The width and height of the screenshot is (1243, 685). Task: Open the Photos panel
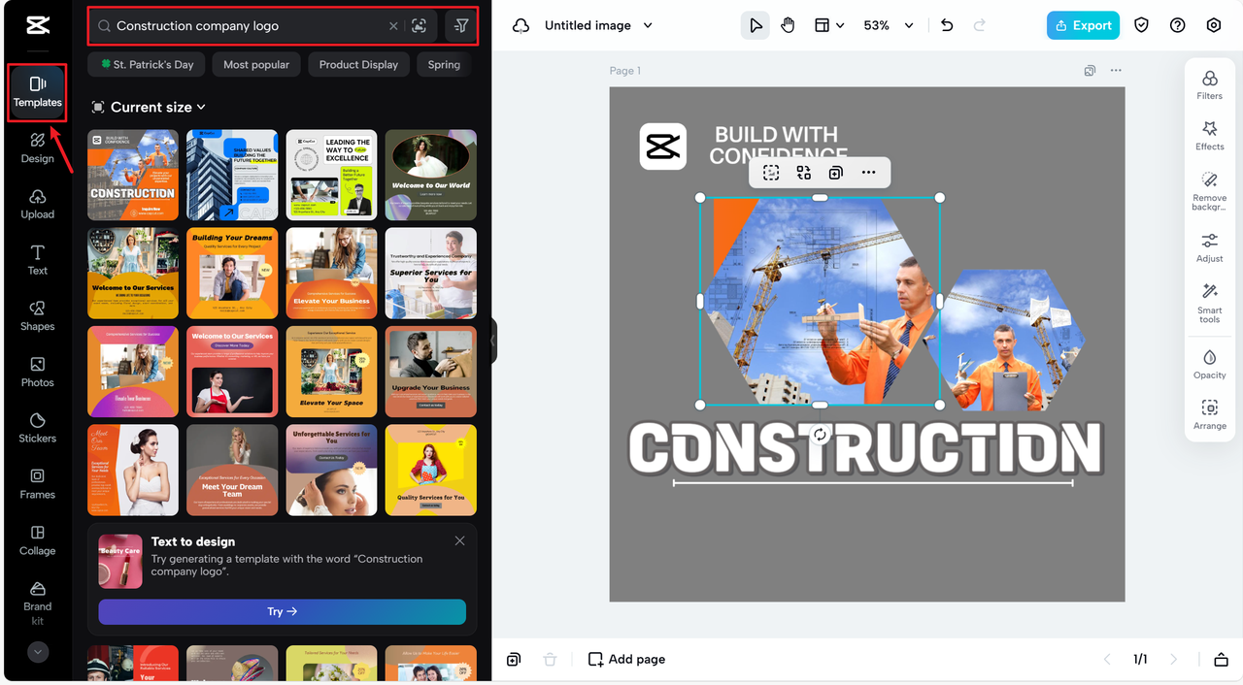tap(38, 372)
